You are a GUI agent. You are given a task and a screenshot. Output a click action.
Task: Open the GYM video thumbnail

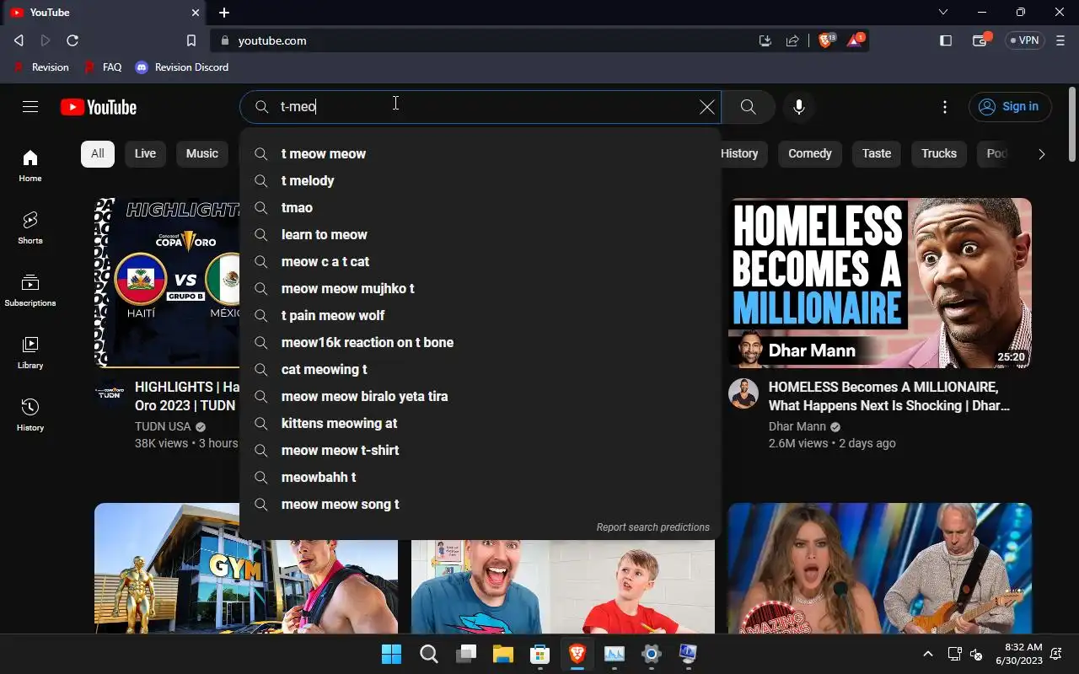click(x=246, y=568)
